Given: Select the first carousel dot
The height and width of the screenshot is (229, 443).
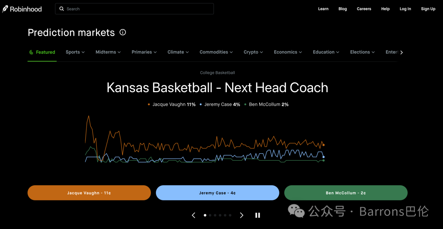Looking at the screenshot, I should tap(205, 215).
